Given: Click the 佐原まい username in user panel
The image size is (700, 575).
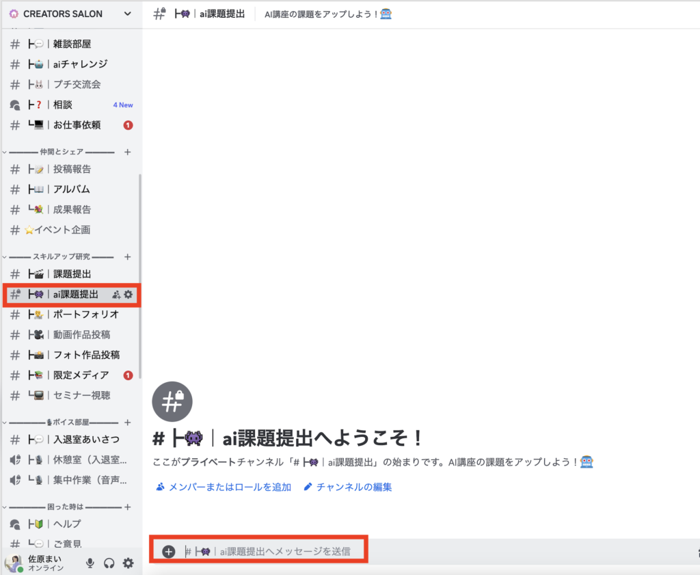Looking at the screenshot, I should point(45,559).
